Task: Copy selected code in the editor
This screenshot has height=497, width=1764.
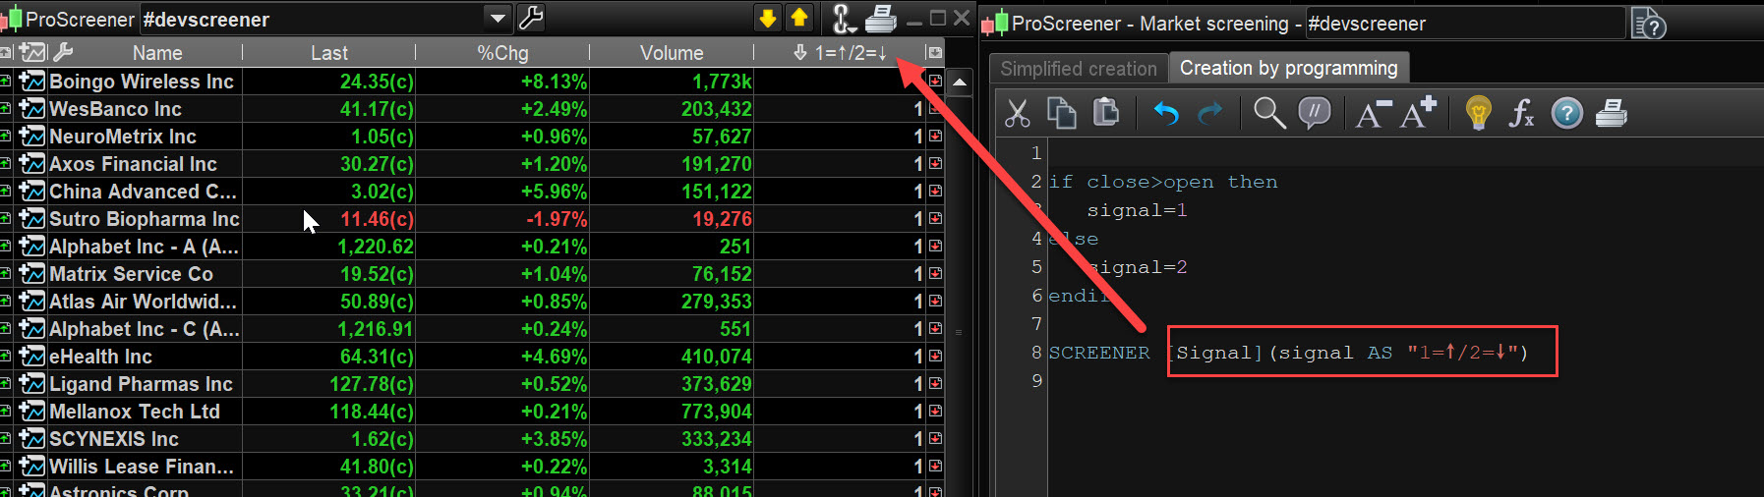Action: 1062,113
